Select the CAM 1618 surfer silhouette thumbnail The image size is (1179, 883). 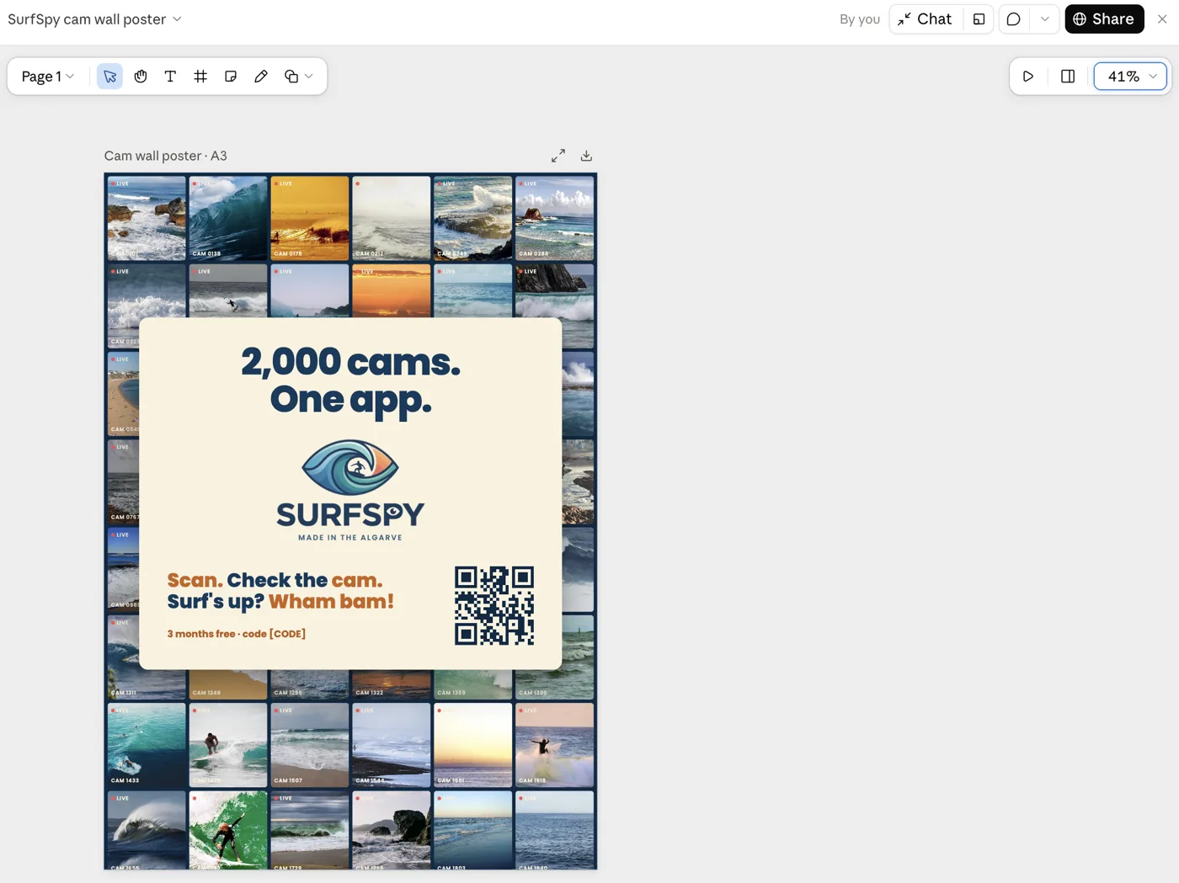pyautogui.click(x=555, y=745)
